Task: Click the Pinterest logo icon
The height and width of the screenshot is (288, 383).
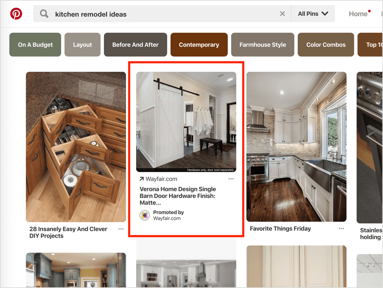Action: pyautogui.click(x=16, y=14)
